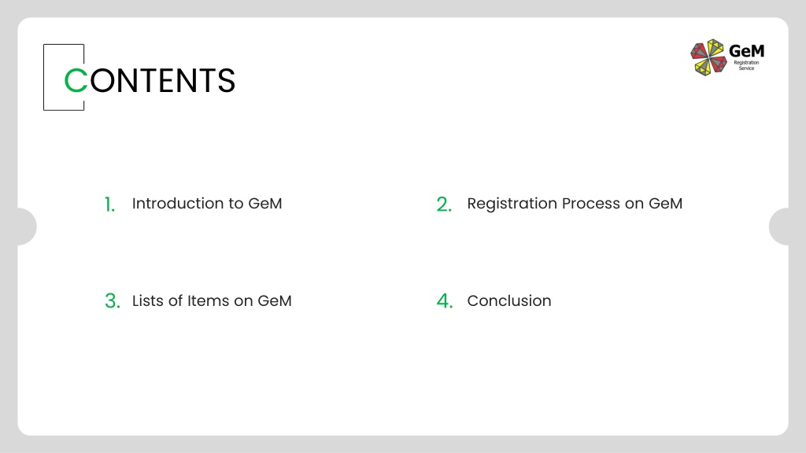Screen dimensions: 806x453
Task: Click the rectangle frame beside the title
Action: point(64,77)
